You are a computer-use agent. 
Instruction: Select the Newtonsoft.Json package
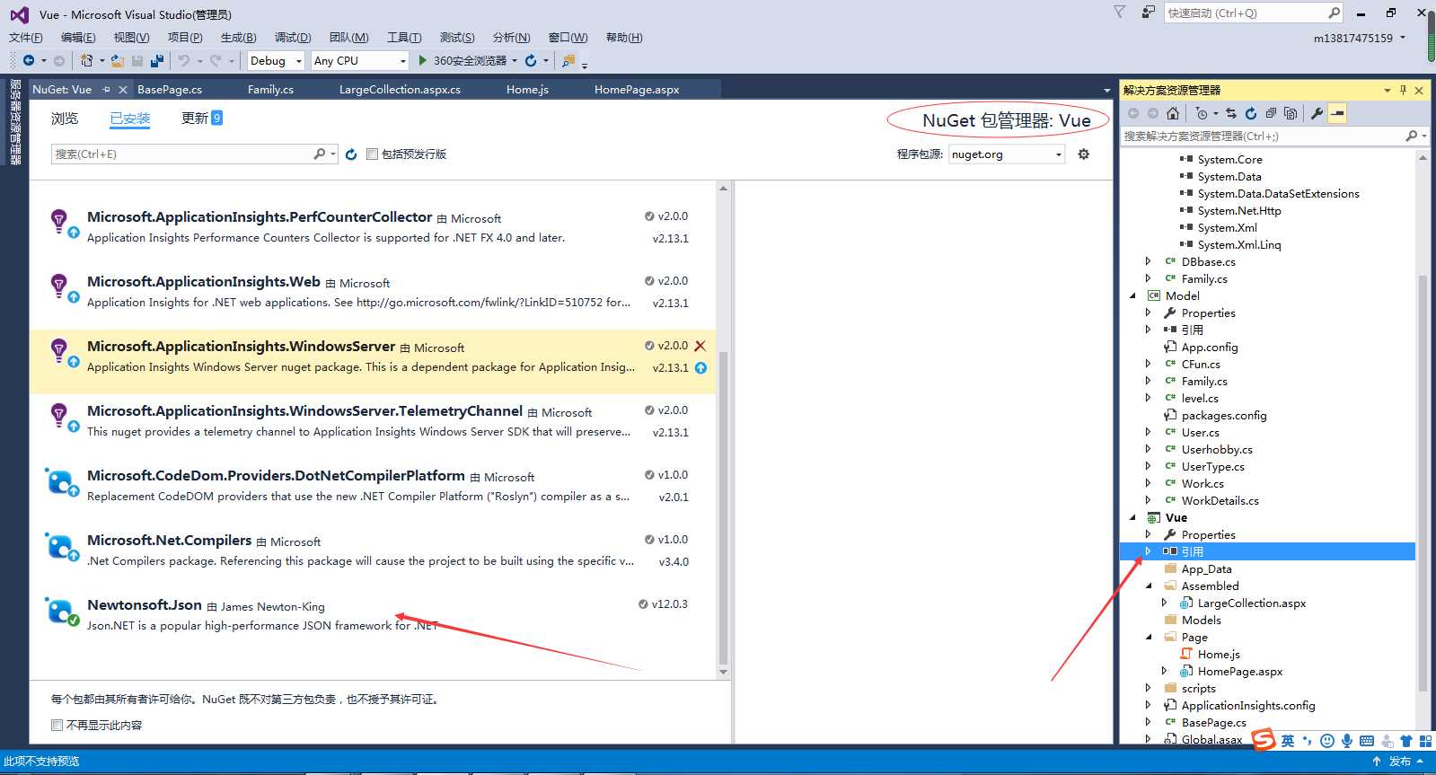(x=373, y=615)
